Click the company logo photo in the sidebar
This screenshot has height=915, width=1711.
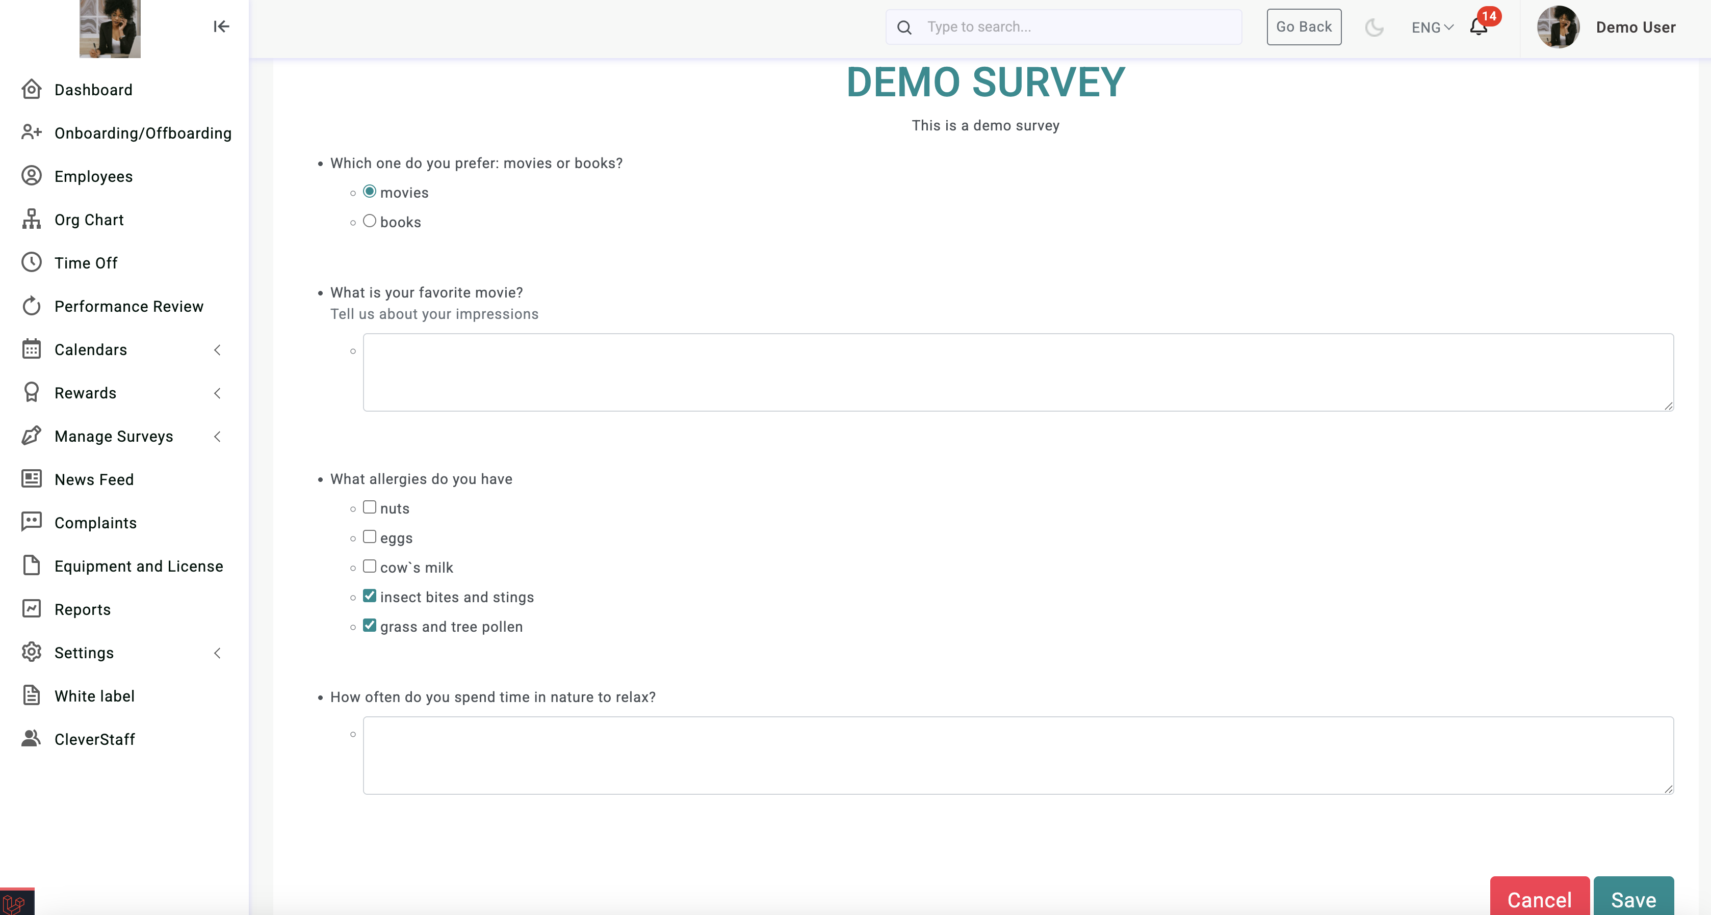click(110, 29)
